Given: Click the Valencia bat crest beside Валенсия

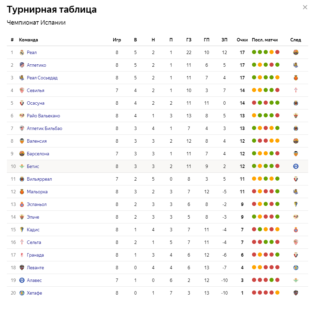Looking at the screenshot, I should (x=22, y=141).
